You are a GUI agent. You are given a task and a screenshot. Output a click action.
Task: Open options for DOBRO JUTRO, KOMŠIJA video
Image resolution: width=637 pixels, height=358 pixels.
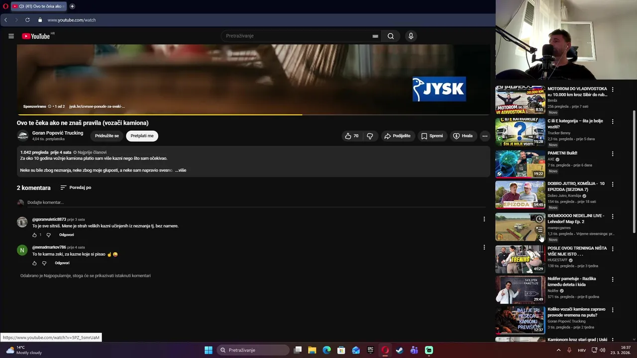(613, 184)
